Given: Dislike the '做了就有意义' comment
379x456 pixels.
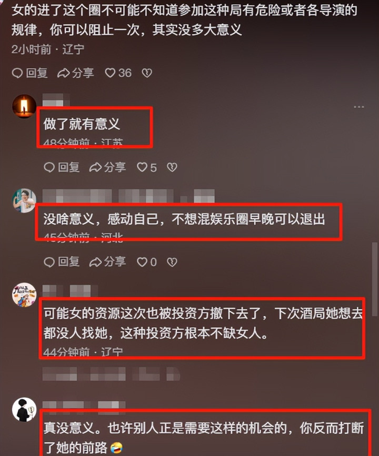Looking at the screenshot, I should tap(172, 167).
